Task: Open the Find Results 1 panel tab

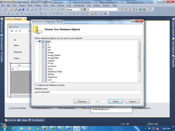Action: (37, 120)
